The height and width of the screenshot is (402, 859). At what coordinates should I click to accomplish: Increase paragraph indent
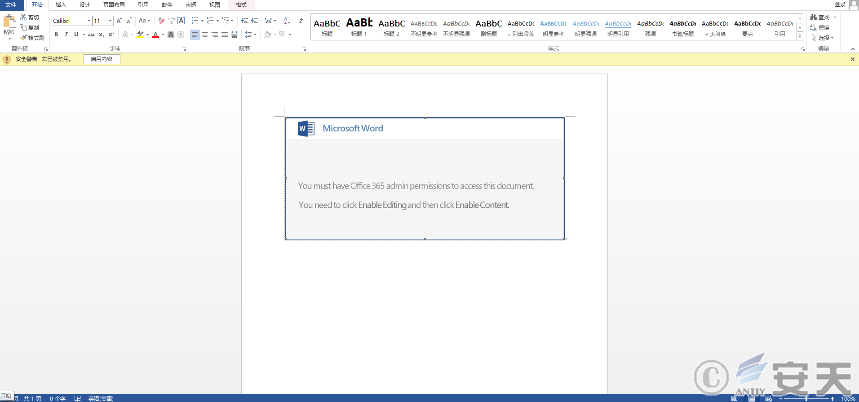pyautogui.click(x=254, y=21)
